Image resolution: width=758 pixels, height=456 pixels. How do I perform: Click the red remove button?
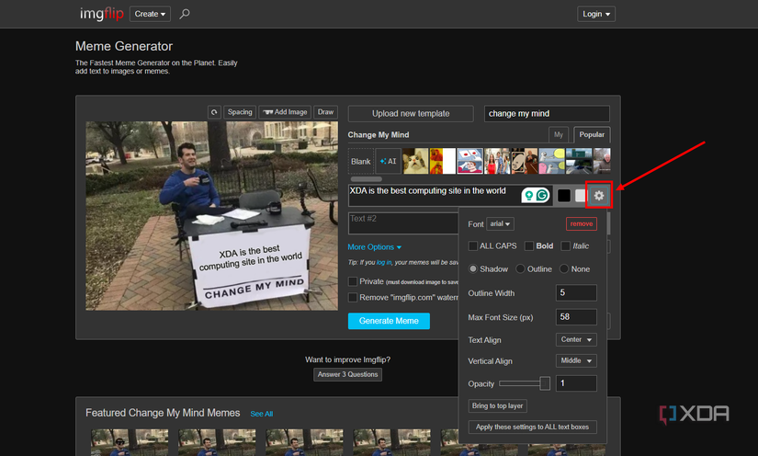pos(581,224)
